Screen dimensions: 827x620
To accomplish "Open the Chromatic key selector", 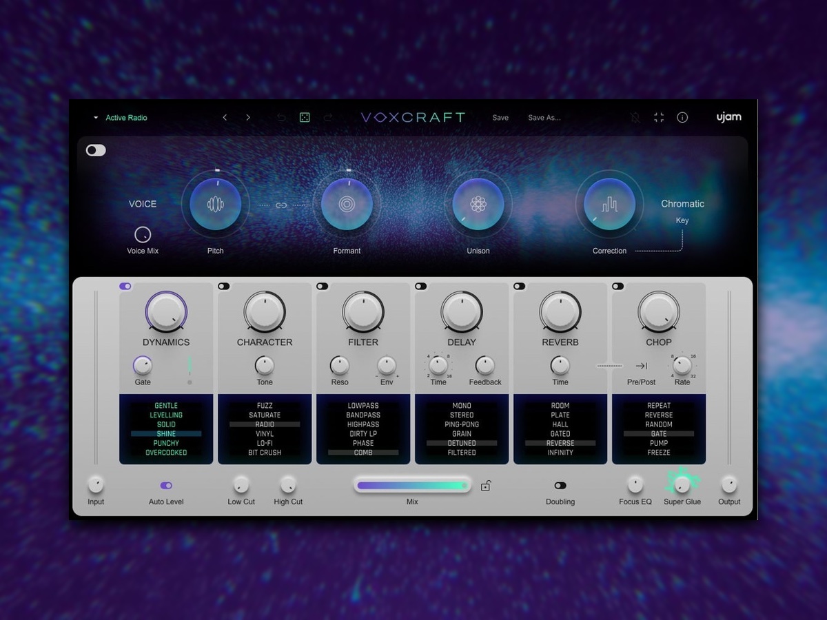I will click(x=682, y=204).
